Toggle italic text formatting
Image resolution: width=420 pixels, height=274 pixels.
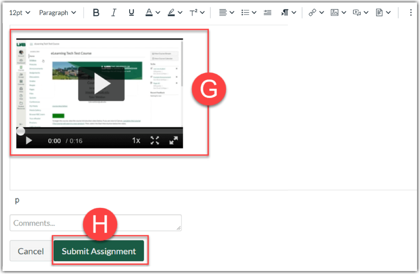tap(113, 13)
